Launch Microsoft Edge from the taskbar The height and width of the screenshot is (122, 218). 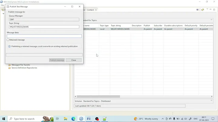(73, 119)
